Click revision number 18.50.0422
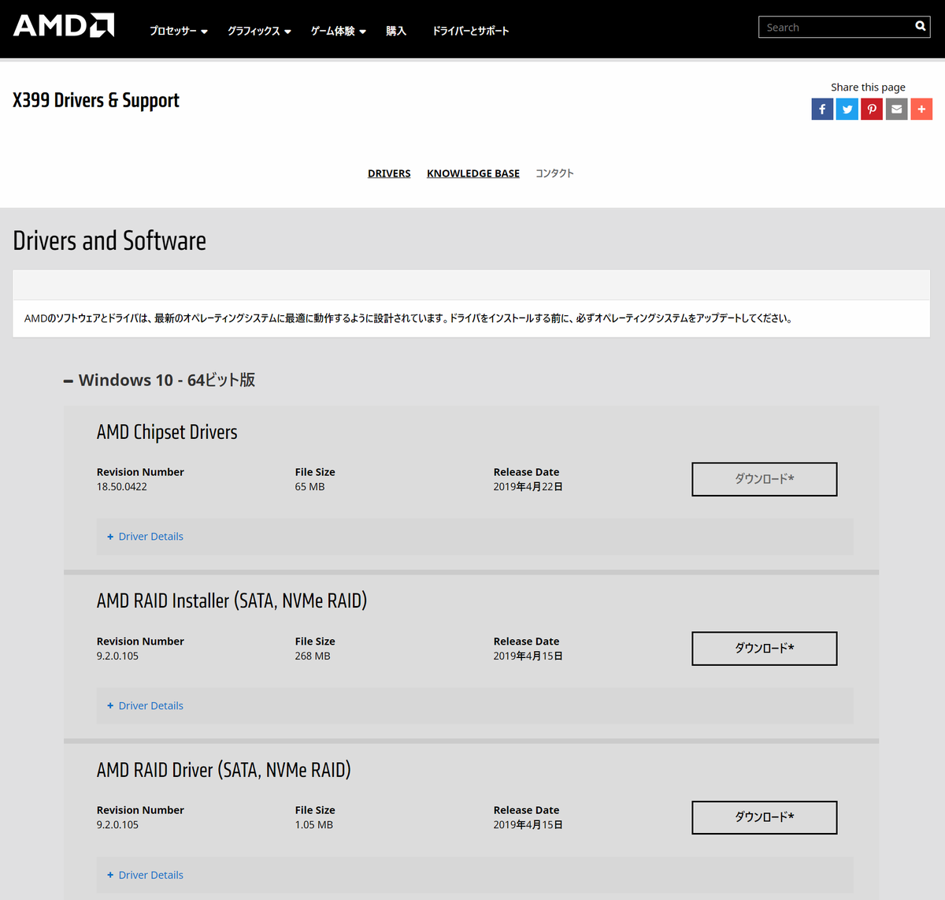The height and width of the screenshot is (900, 945). tap(122, 487)
